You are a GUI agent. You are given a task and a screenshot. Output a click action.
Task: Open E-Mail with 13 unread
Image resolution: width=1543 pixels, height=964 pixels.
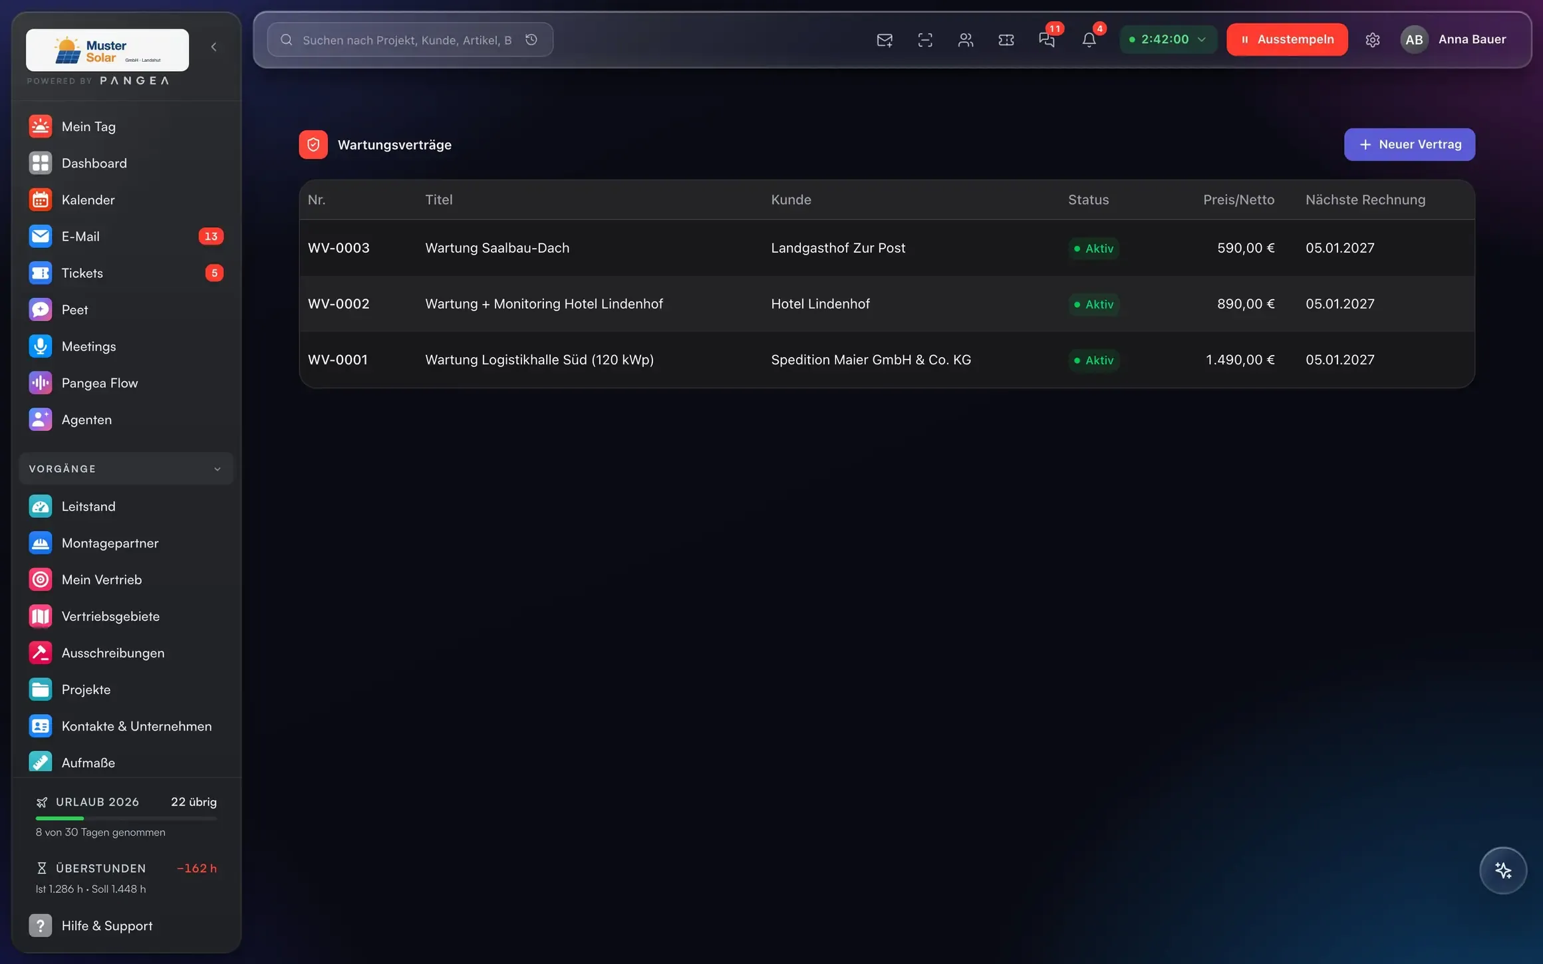click(126, 236)
